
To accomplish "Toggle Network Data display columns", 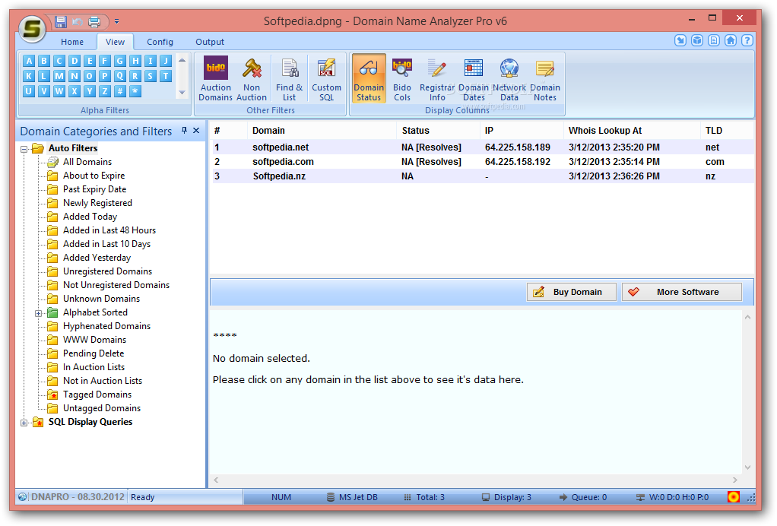I will click(509, 78).
